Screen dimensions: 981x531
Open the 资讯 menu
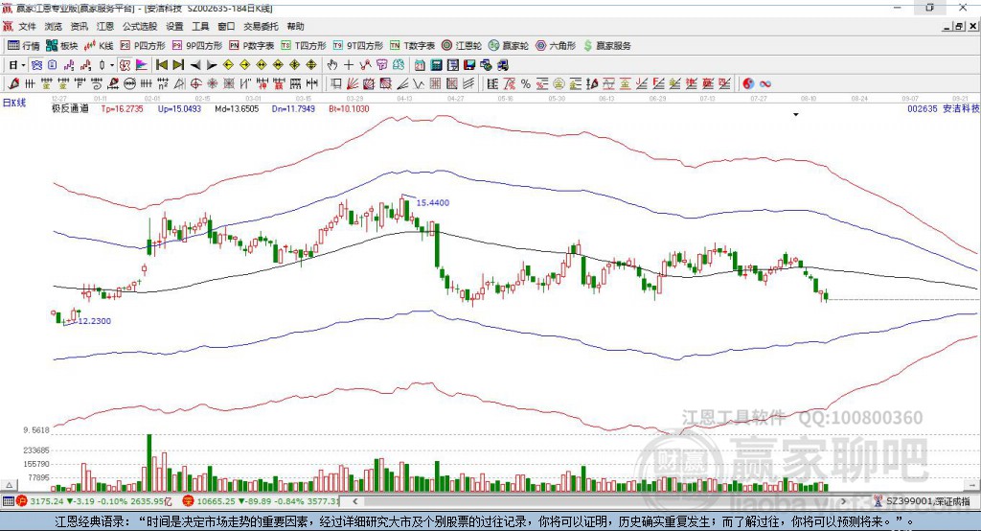coord(79,26)
